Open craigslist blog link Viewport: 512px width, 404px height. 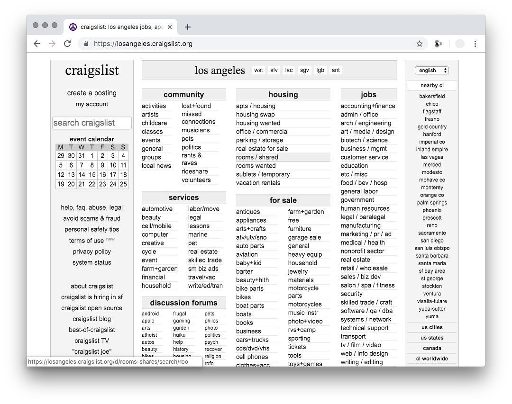coord(92,319)
